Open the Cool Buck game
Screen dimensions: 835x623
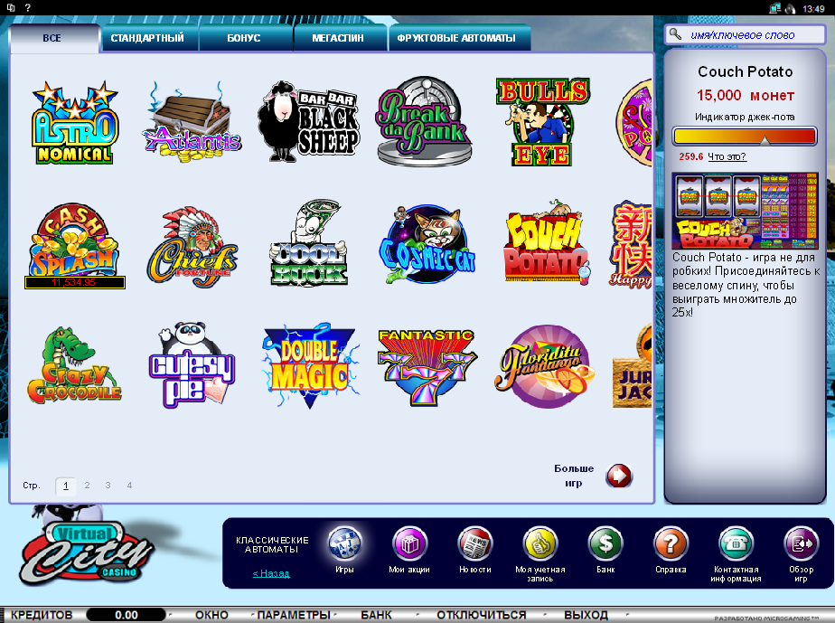tap(309, 243)
